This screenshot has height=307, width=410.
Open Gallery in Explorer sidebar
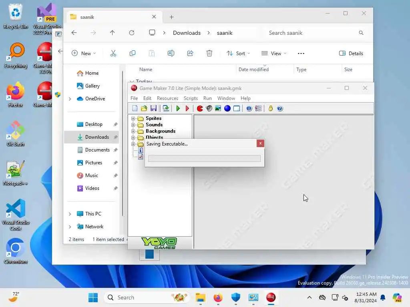click(92, 86)
